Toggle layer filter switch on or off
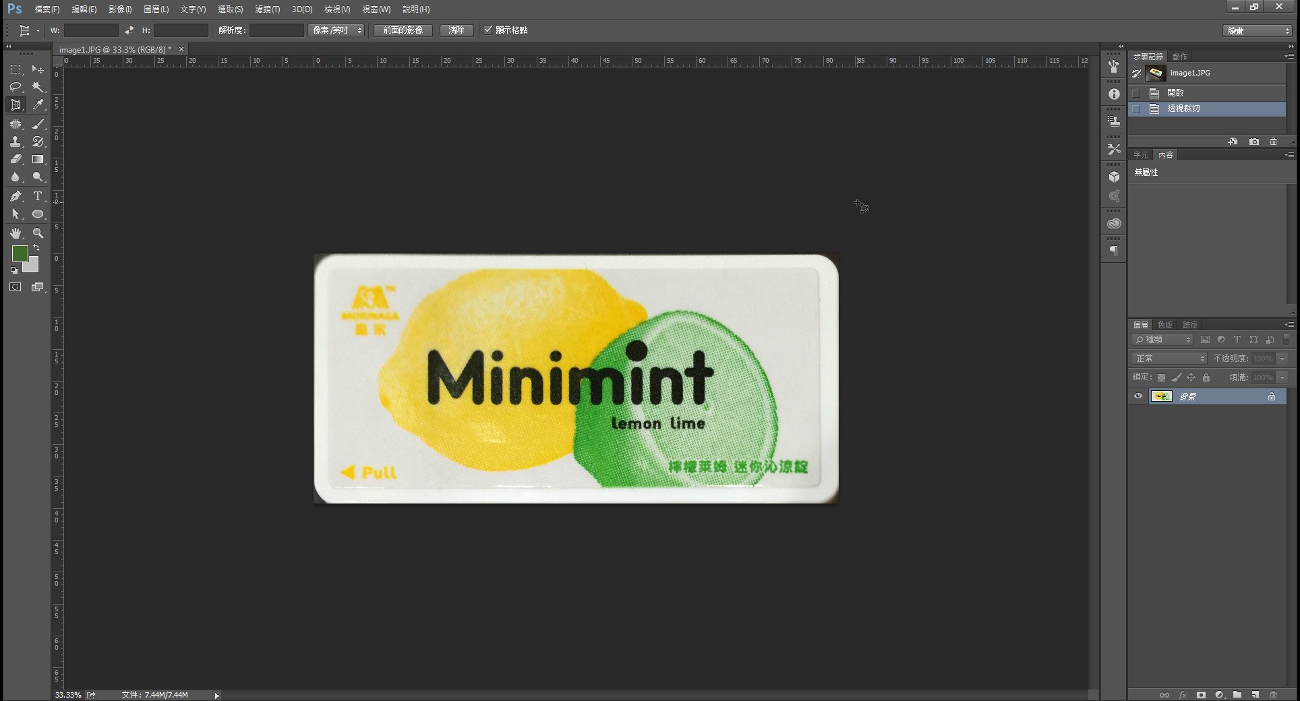This screenshot has width=1300, height=701. [1286, 340]
